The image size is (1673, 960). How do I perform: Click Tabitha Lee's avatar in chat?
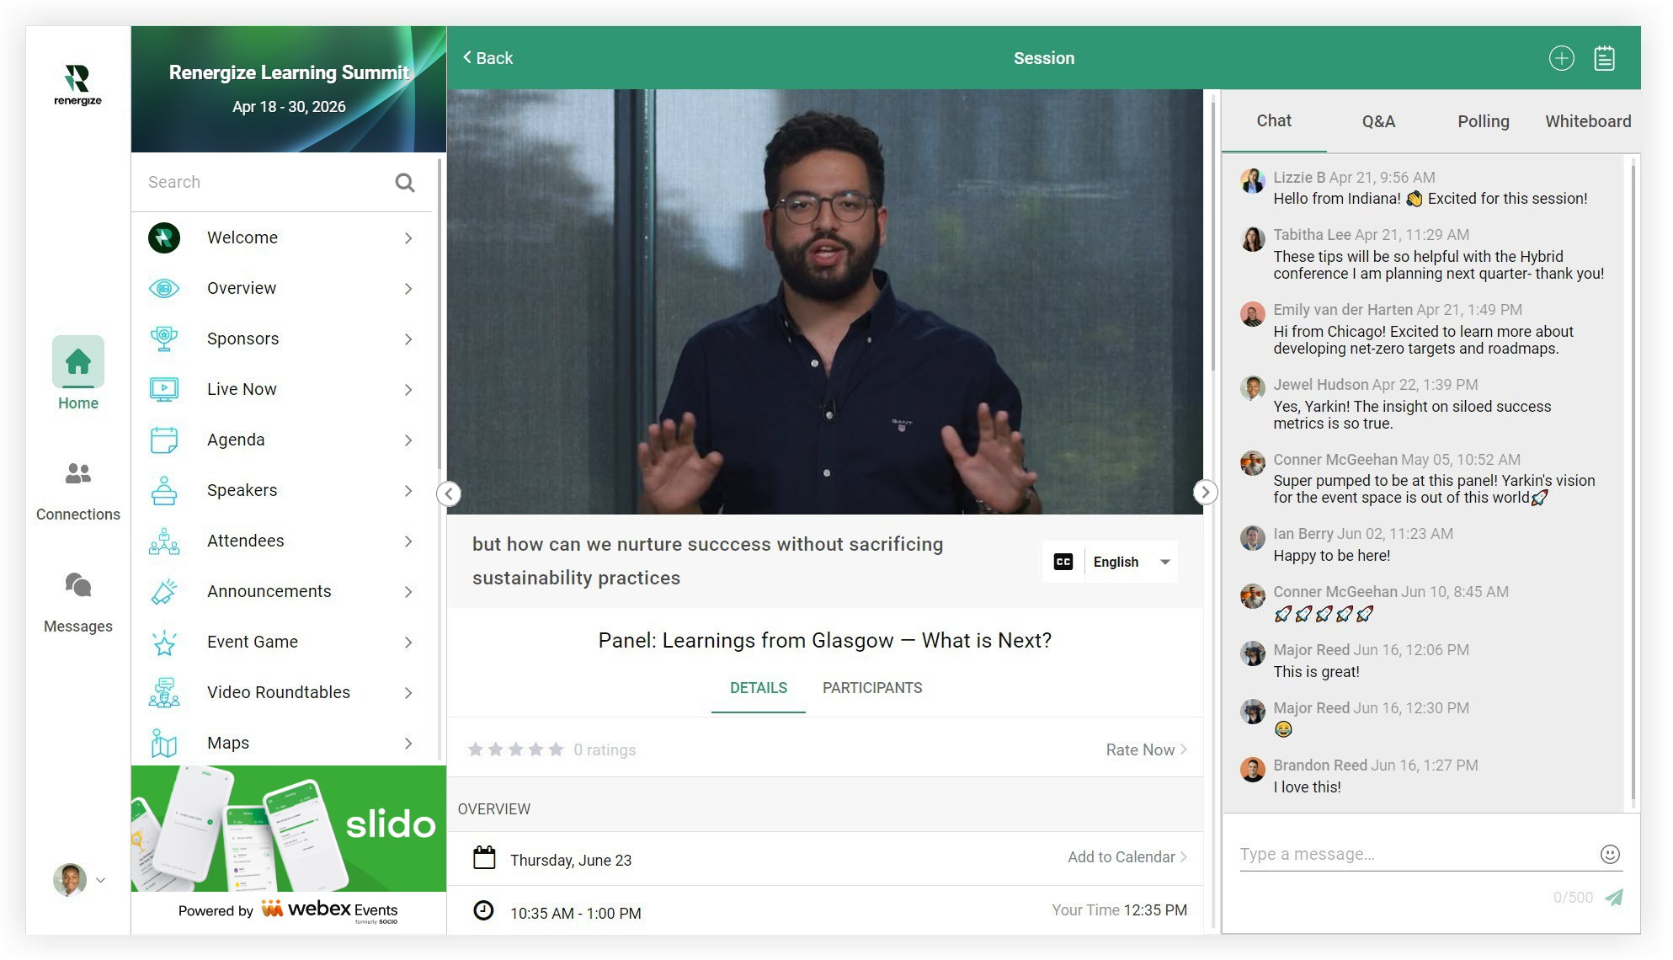[x=1253, y=238]
